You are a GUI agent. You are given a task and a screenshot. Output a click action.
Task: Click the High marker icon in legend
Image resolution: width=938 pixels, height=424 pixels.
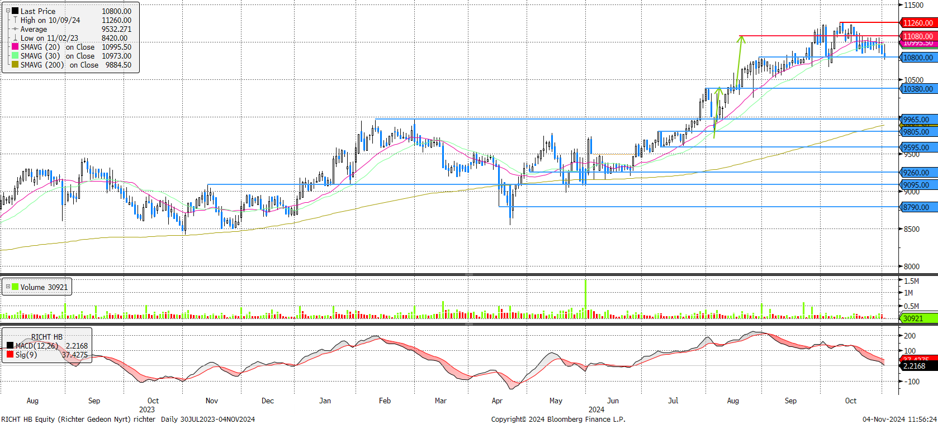pos(15,20)
